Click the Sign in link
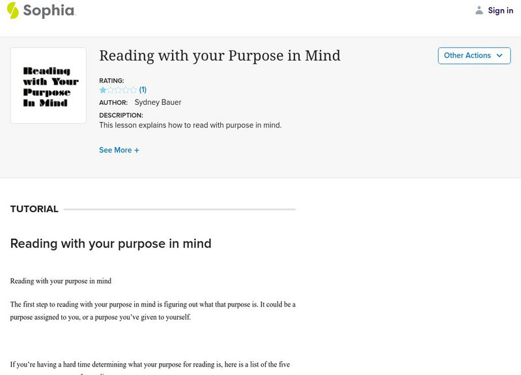The width and height of the screenshot is (521, 375). (x=500, y=10)
